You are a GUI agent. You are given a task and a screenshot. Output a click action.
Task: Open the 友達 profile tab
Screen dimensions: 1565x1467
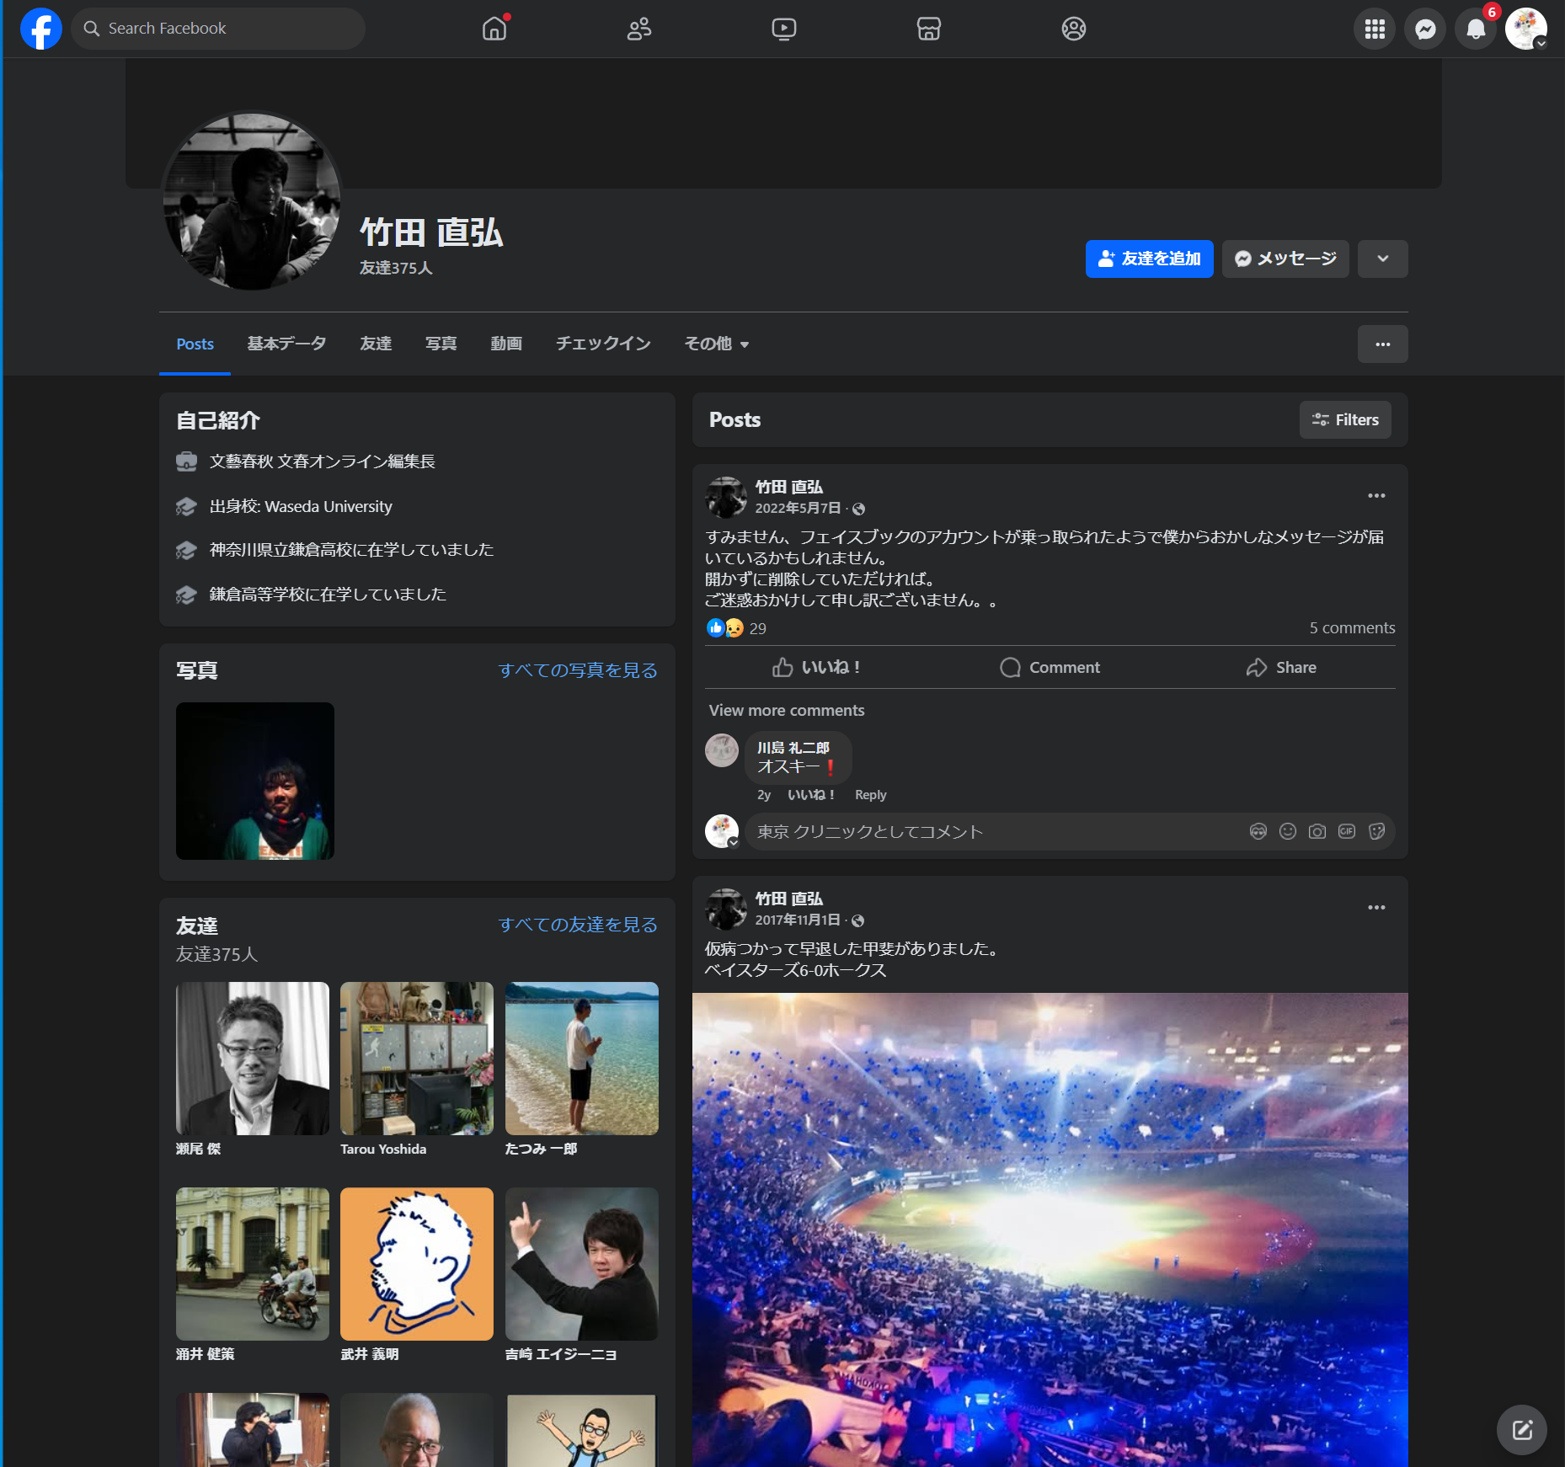tap(376, 344)
